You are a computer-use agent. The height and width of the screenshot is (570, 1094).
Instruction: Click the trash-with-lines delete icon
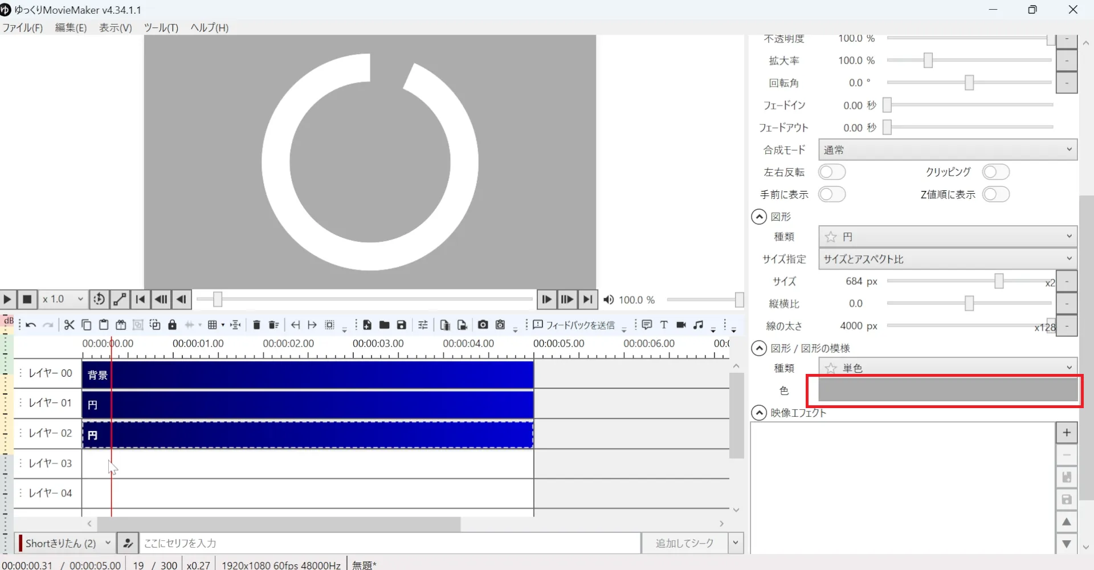pos(273,325)
